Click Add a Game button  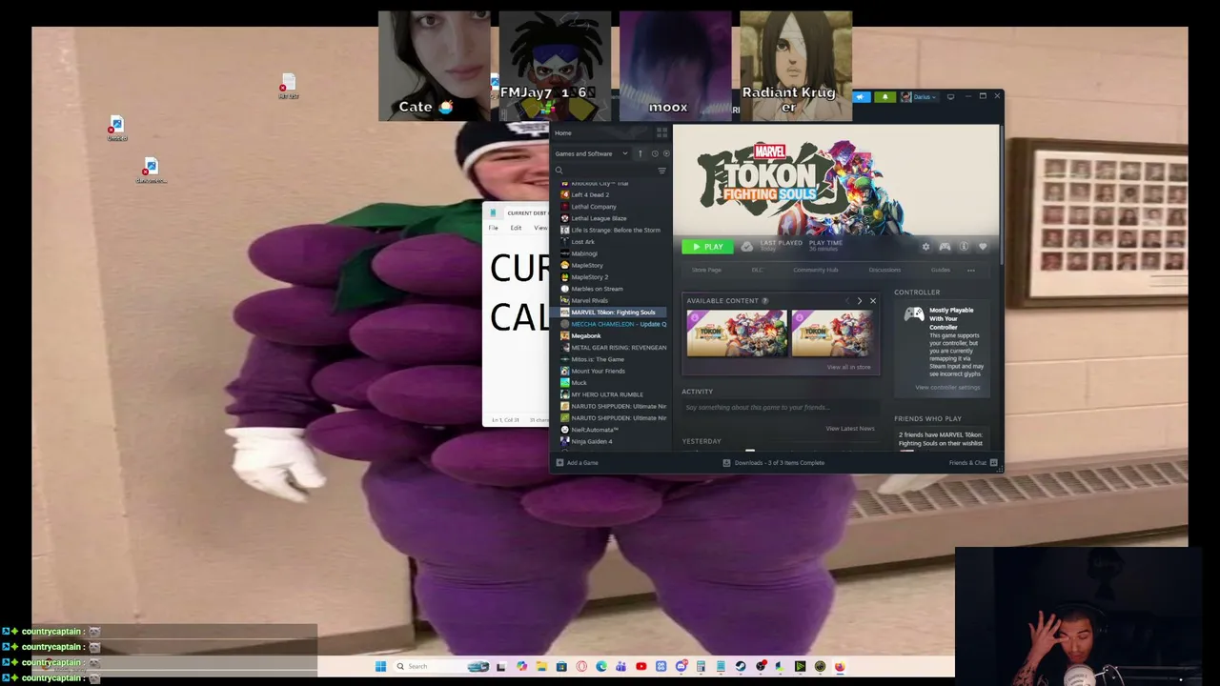pyautogui.click(x=577, y=463)
